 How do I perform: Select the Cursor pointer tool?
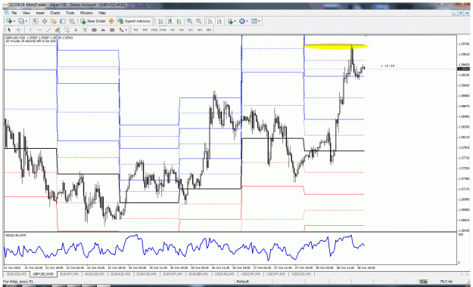(x=9, y=29)
